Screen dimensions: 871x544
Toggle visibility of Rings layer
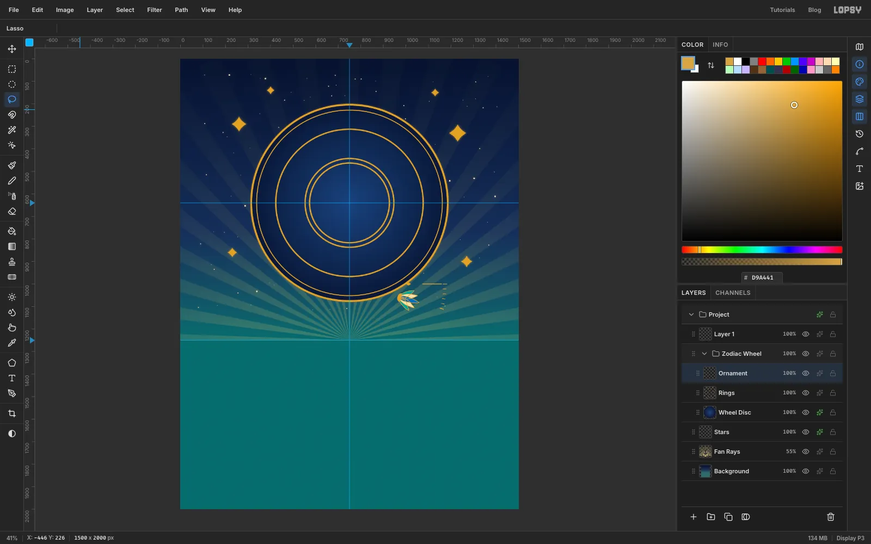[806, 393]
